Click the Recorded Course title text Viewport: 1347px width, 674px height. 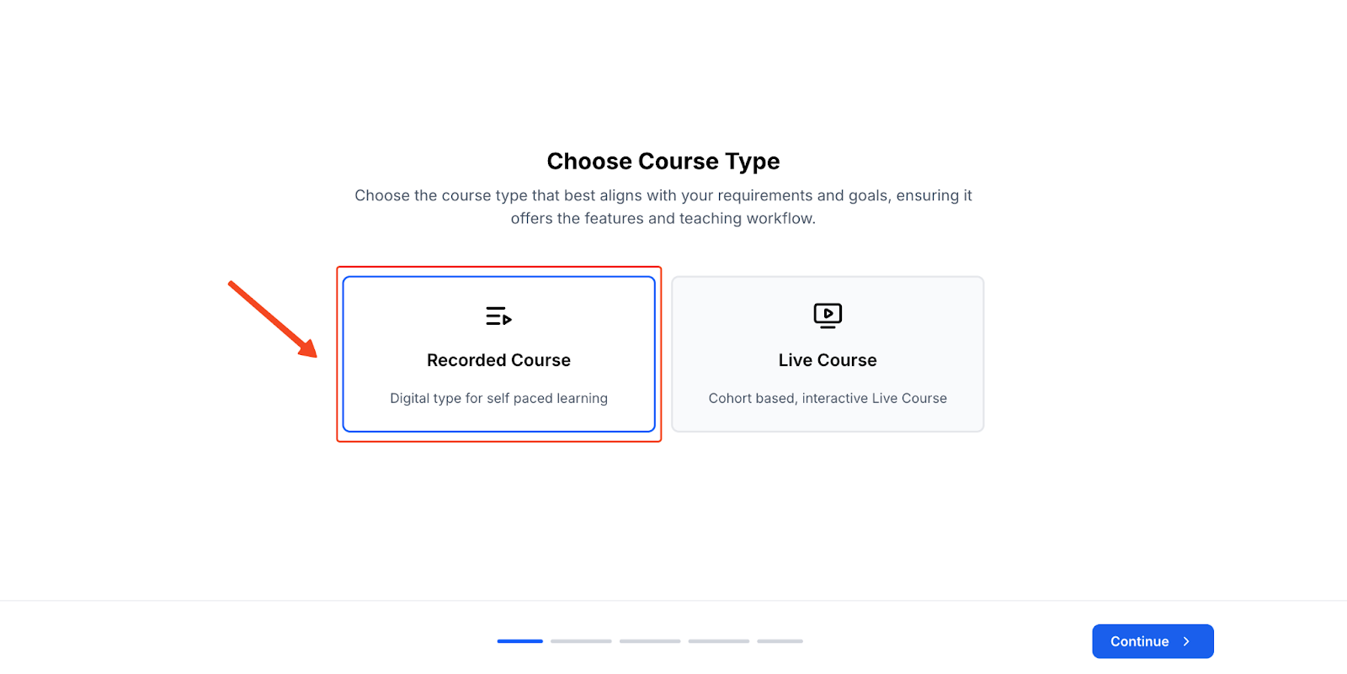pyautogui.click(x=498, y=359)
